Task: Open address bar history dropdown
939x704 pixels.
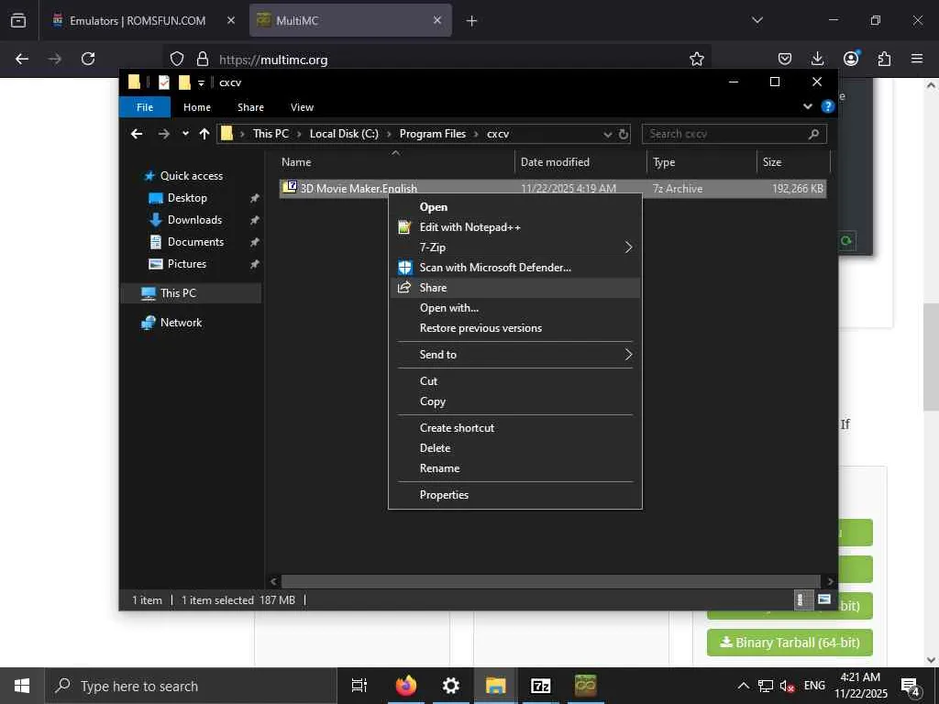Action: coord(607,134)
